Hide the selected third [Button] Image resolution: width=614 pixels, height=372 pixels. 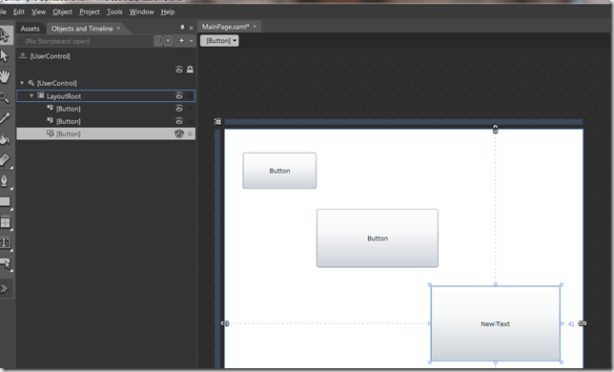click(179, 134)
